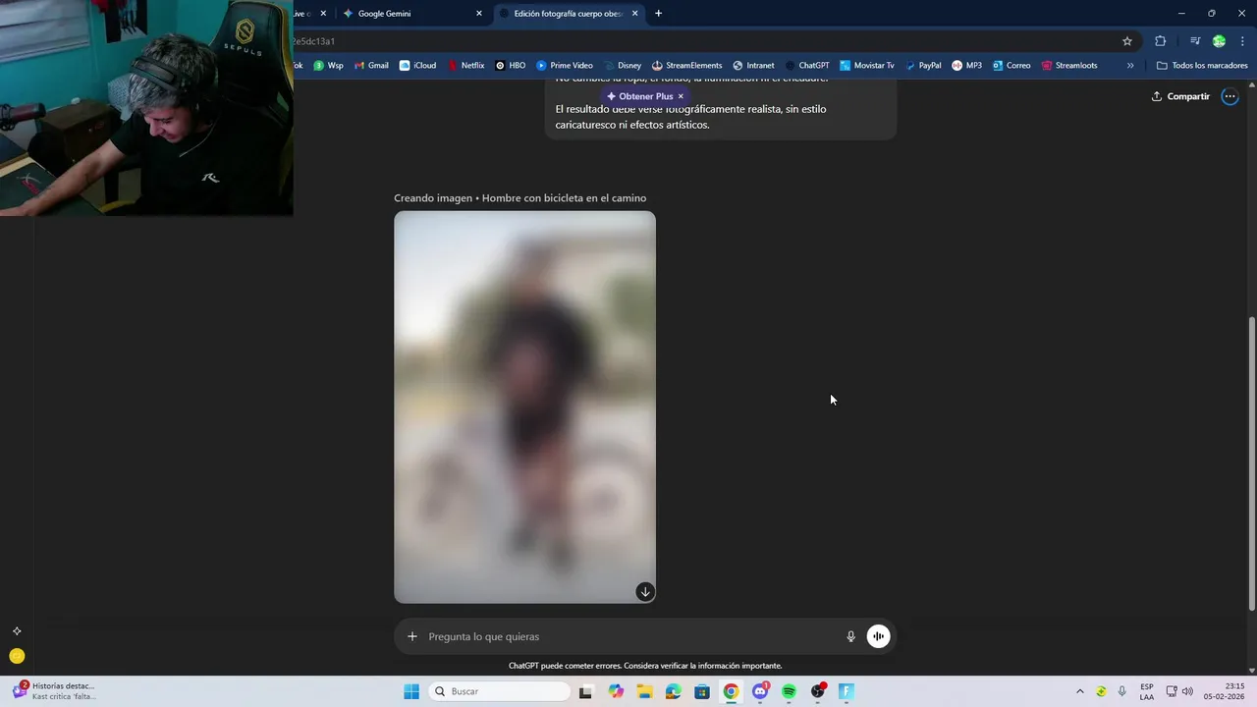The height and width of the screenshot is (707, 1257).
Task: Open Task View on the taskbar
Action: click(x=586, y=691)
